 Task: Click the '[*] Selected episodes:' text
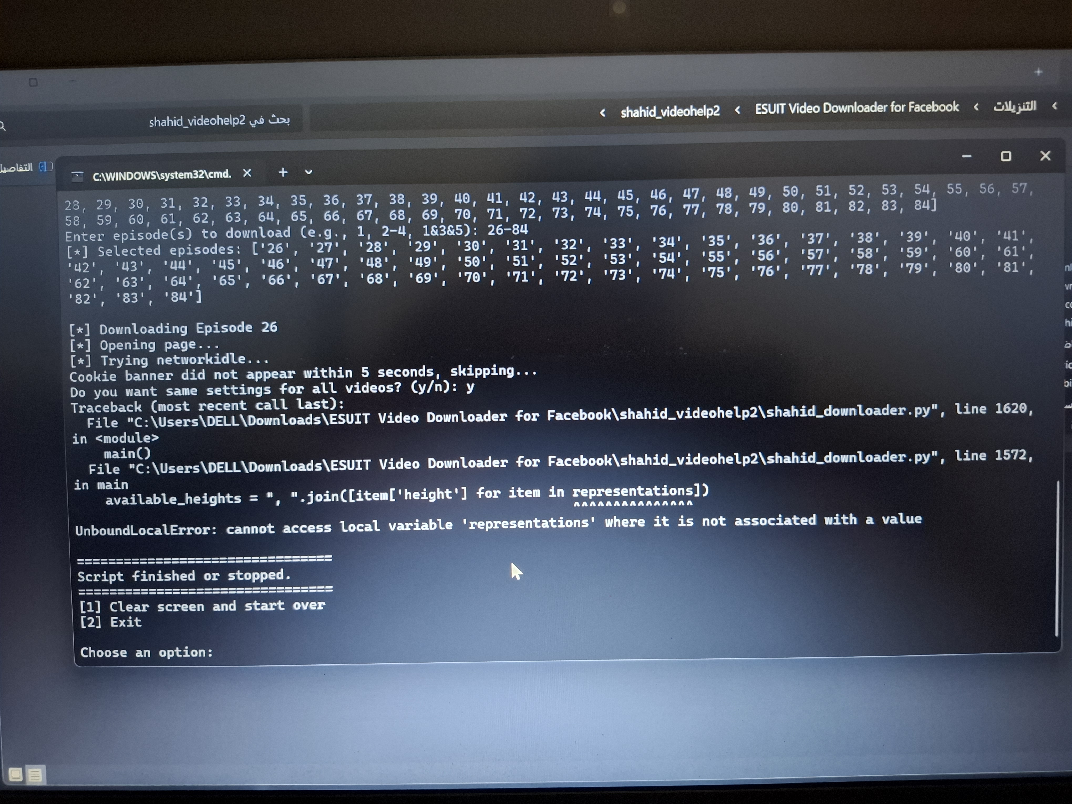[154, 251]
